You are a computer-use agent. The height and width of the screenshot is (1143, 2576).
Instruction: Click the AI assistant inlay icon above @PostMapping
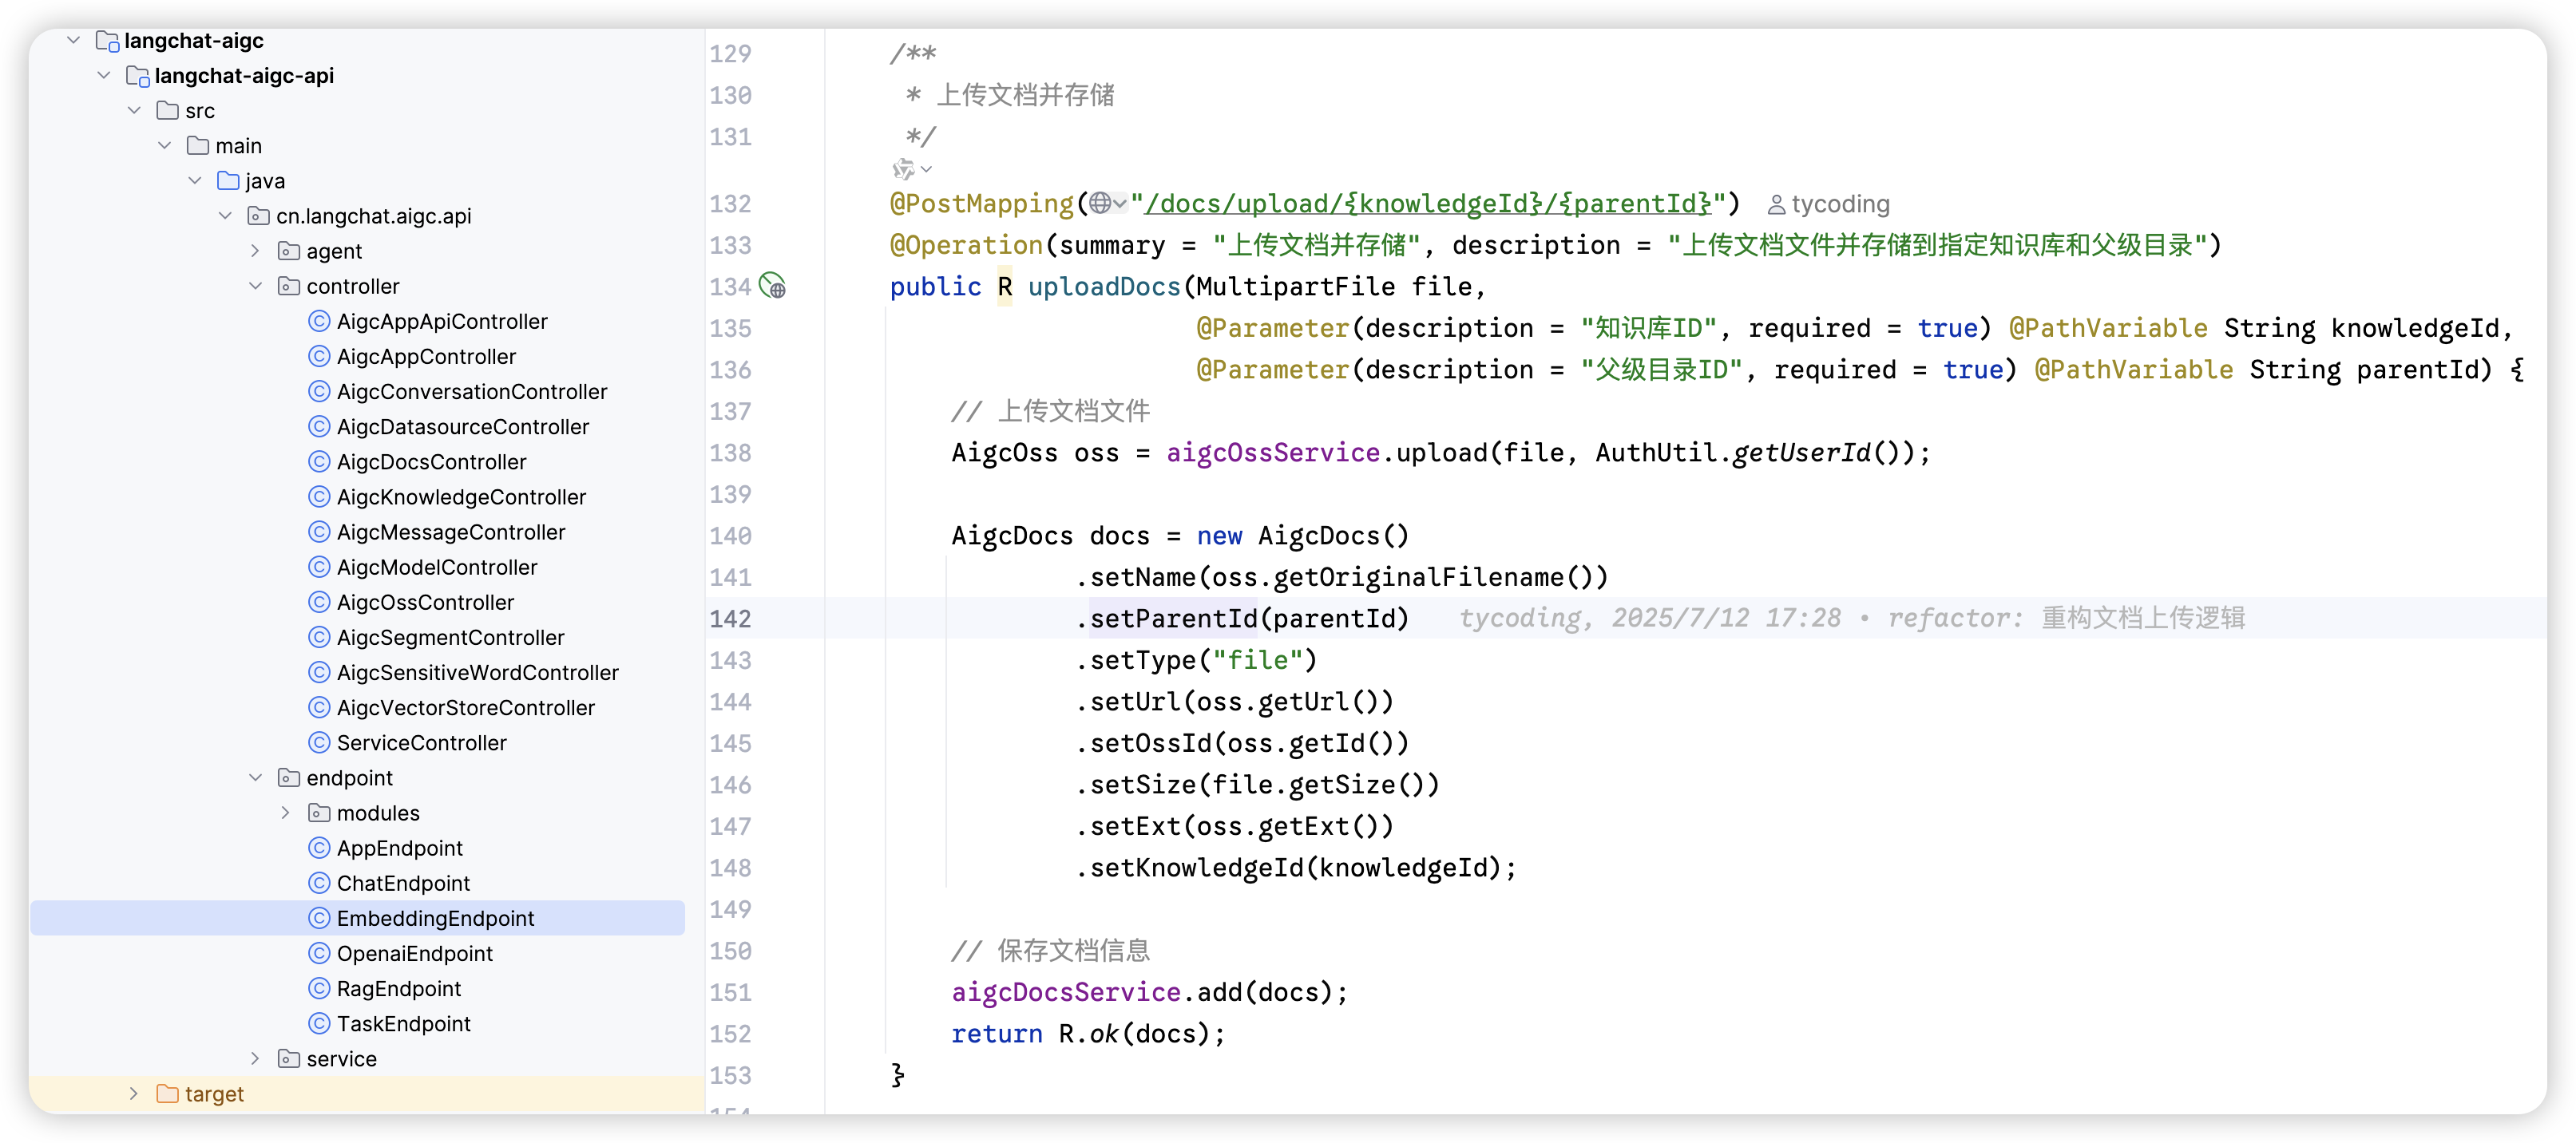pyautogui.click(x=904, y=169)
